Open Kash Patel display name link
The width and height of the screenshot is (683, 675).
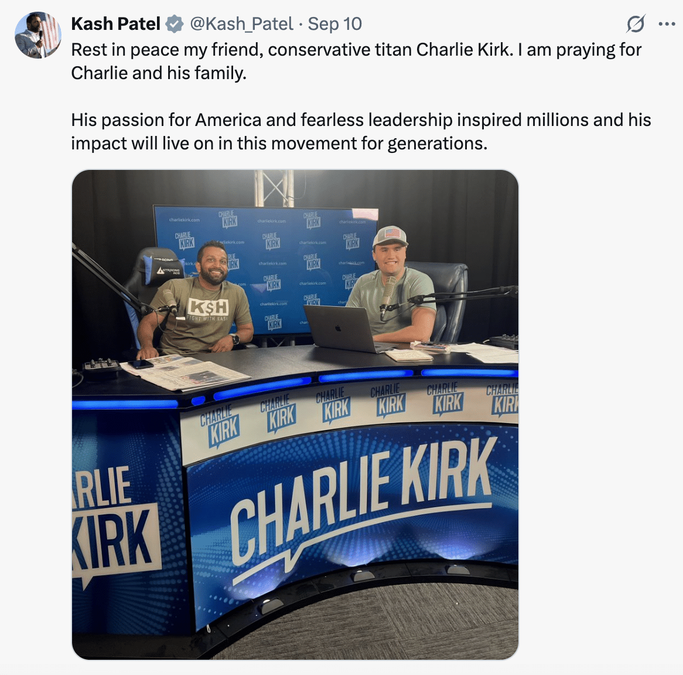click(x=115, y=24)
